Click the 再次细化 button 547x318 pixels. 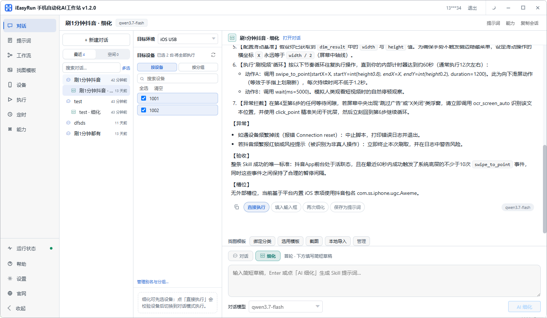pos(316,207)
